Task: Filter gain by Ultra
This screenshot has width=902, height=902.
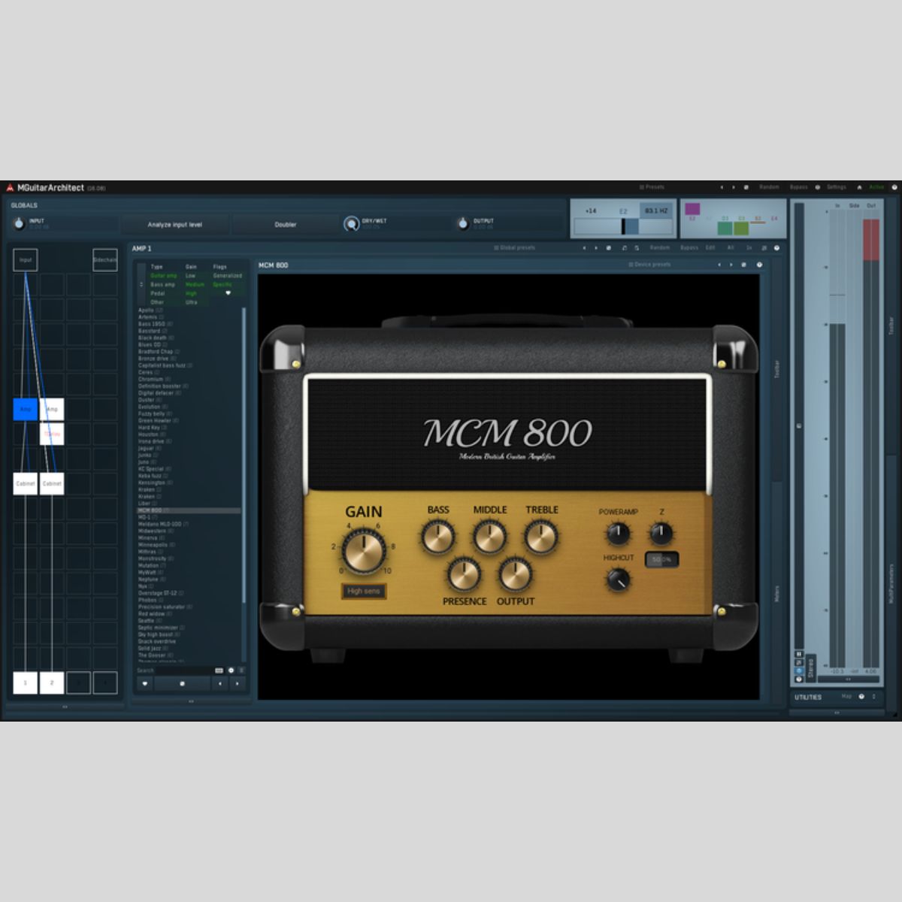Action: (192, 302)
